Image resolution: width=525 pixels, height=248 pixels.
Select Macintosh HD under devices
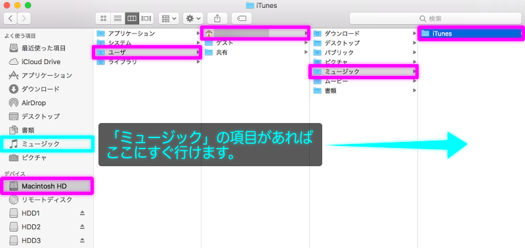click(47, 186)
